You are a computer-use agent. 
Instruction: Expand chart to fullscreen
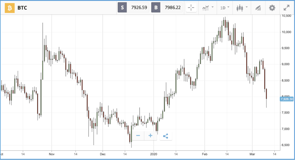(x=287, y=8)
